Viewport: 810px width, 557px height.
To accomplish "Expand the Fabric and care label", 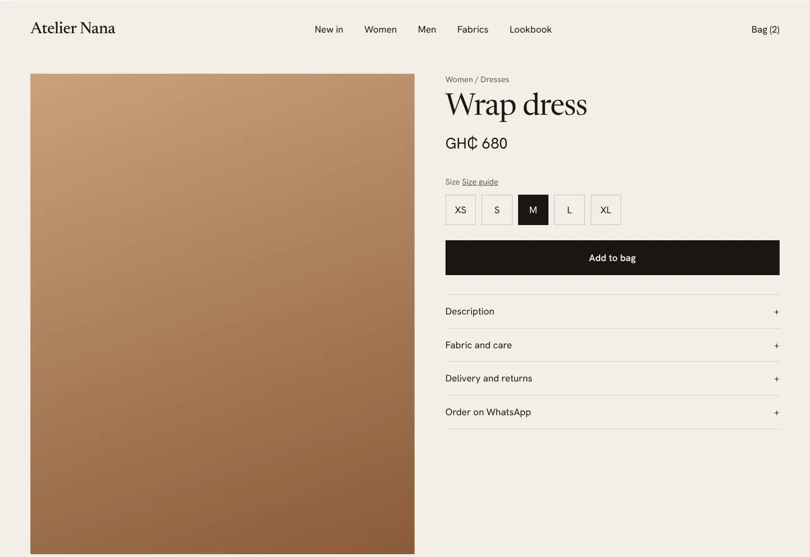I will (x=479, y=345).
